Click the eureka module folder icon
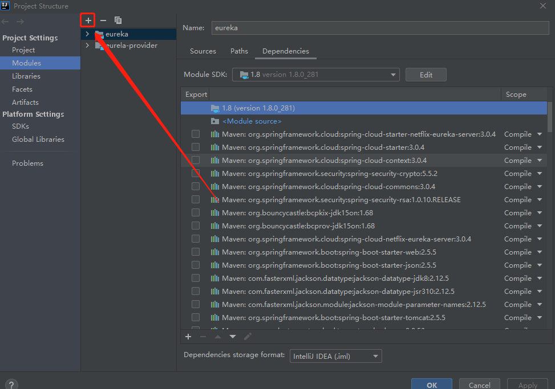 point(99,34)
